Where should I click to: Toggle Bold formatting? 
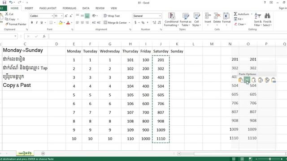[32, 23]
